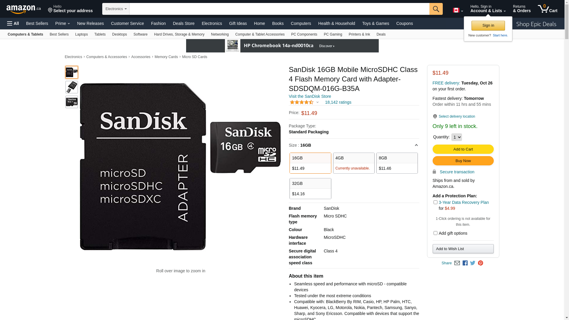
Task: Click the search magnifier button
Action: pos(436,9)
